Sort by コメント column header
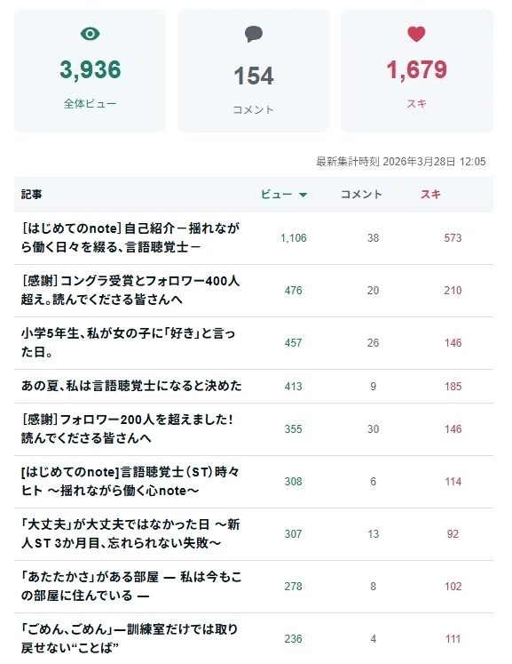 coord(361,195)
